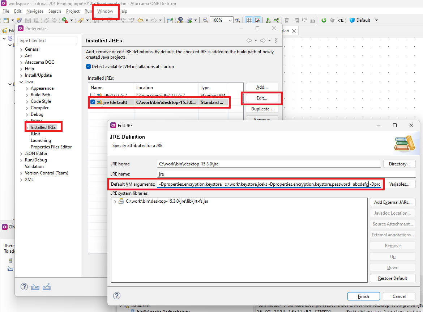The height and width of the screenshot is (312, 423).
Task: Click the XML toolbar icon
Action: click(340, 20)
